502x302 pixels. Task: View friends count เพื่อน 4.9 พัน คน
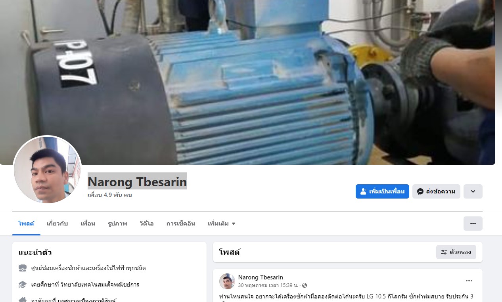coord(110,195)
